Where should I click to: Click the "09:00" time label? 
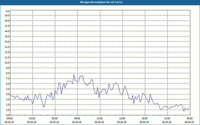pos(77,118)
